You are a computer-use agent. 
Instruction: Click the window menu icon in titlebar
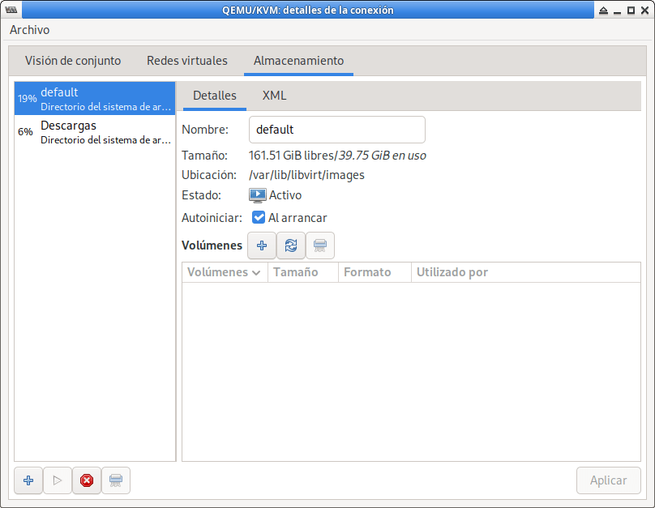(11, 10)
